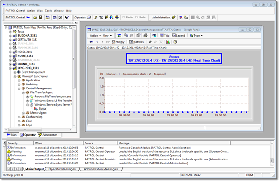Switch to the Administration tab in tree panel
The width and height of the screenshot is (279, 181).
coord(49,135)
